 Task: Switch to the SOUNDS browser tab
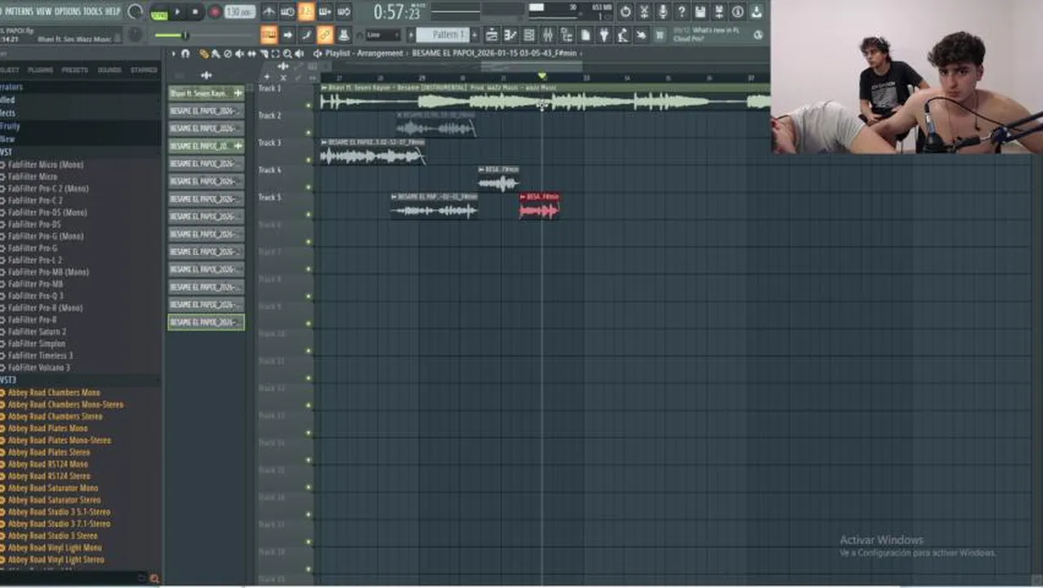click(x=109, y=70)
